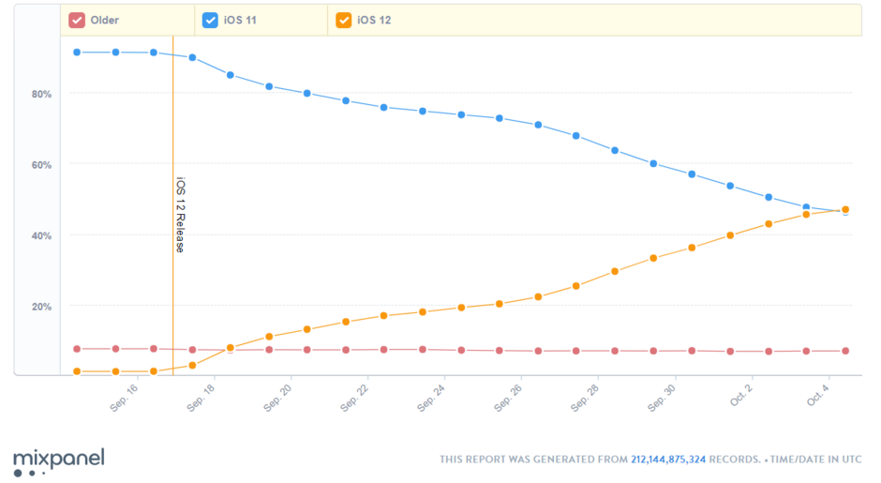Click the last iOS 12 data point on Oct. 4

845,210
